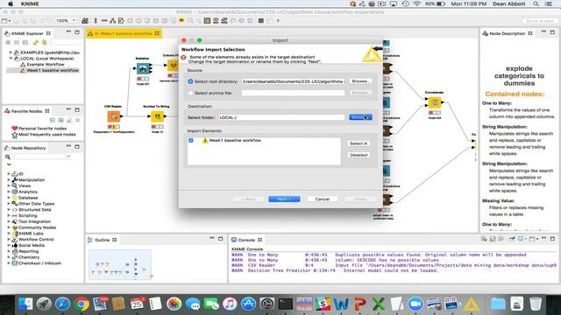
Task: Click the toolbar overflow chevron arrow
Action: click(278, 21)
